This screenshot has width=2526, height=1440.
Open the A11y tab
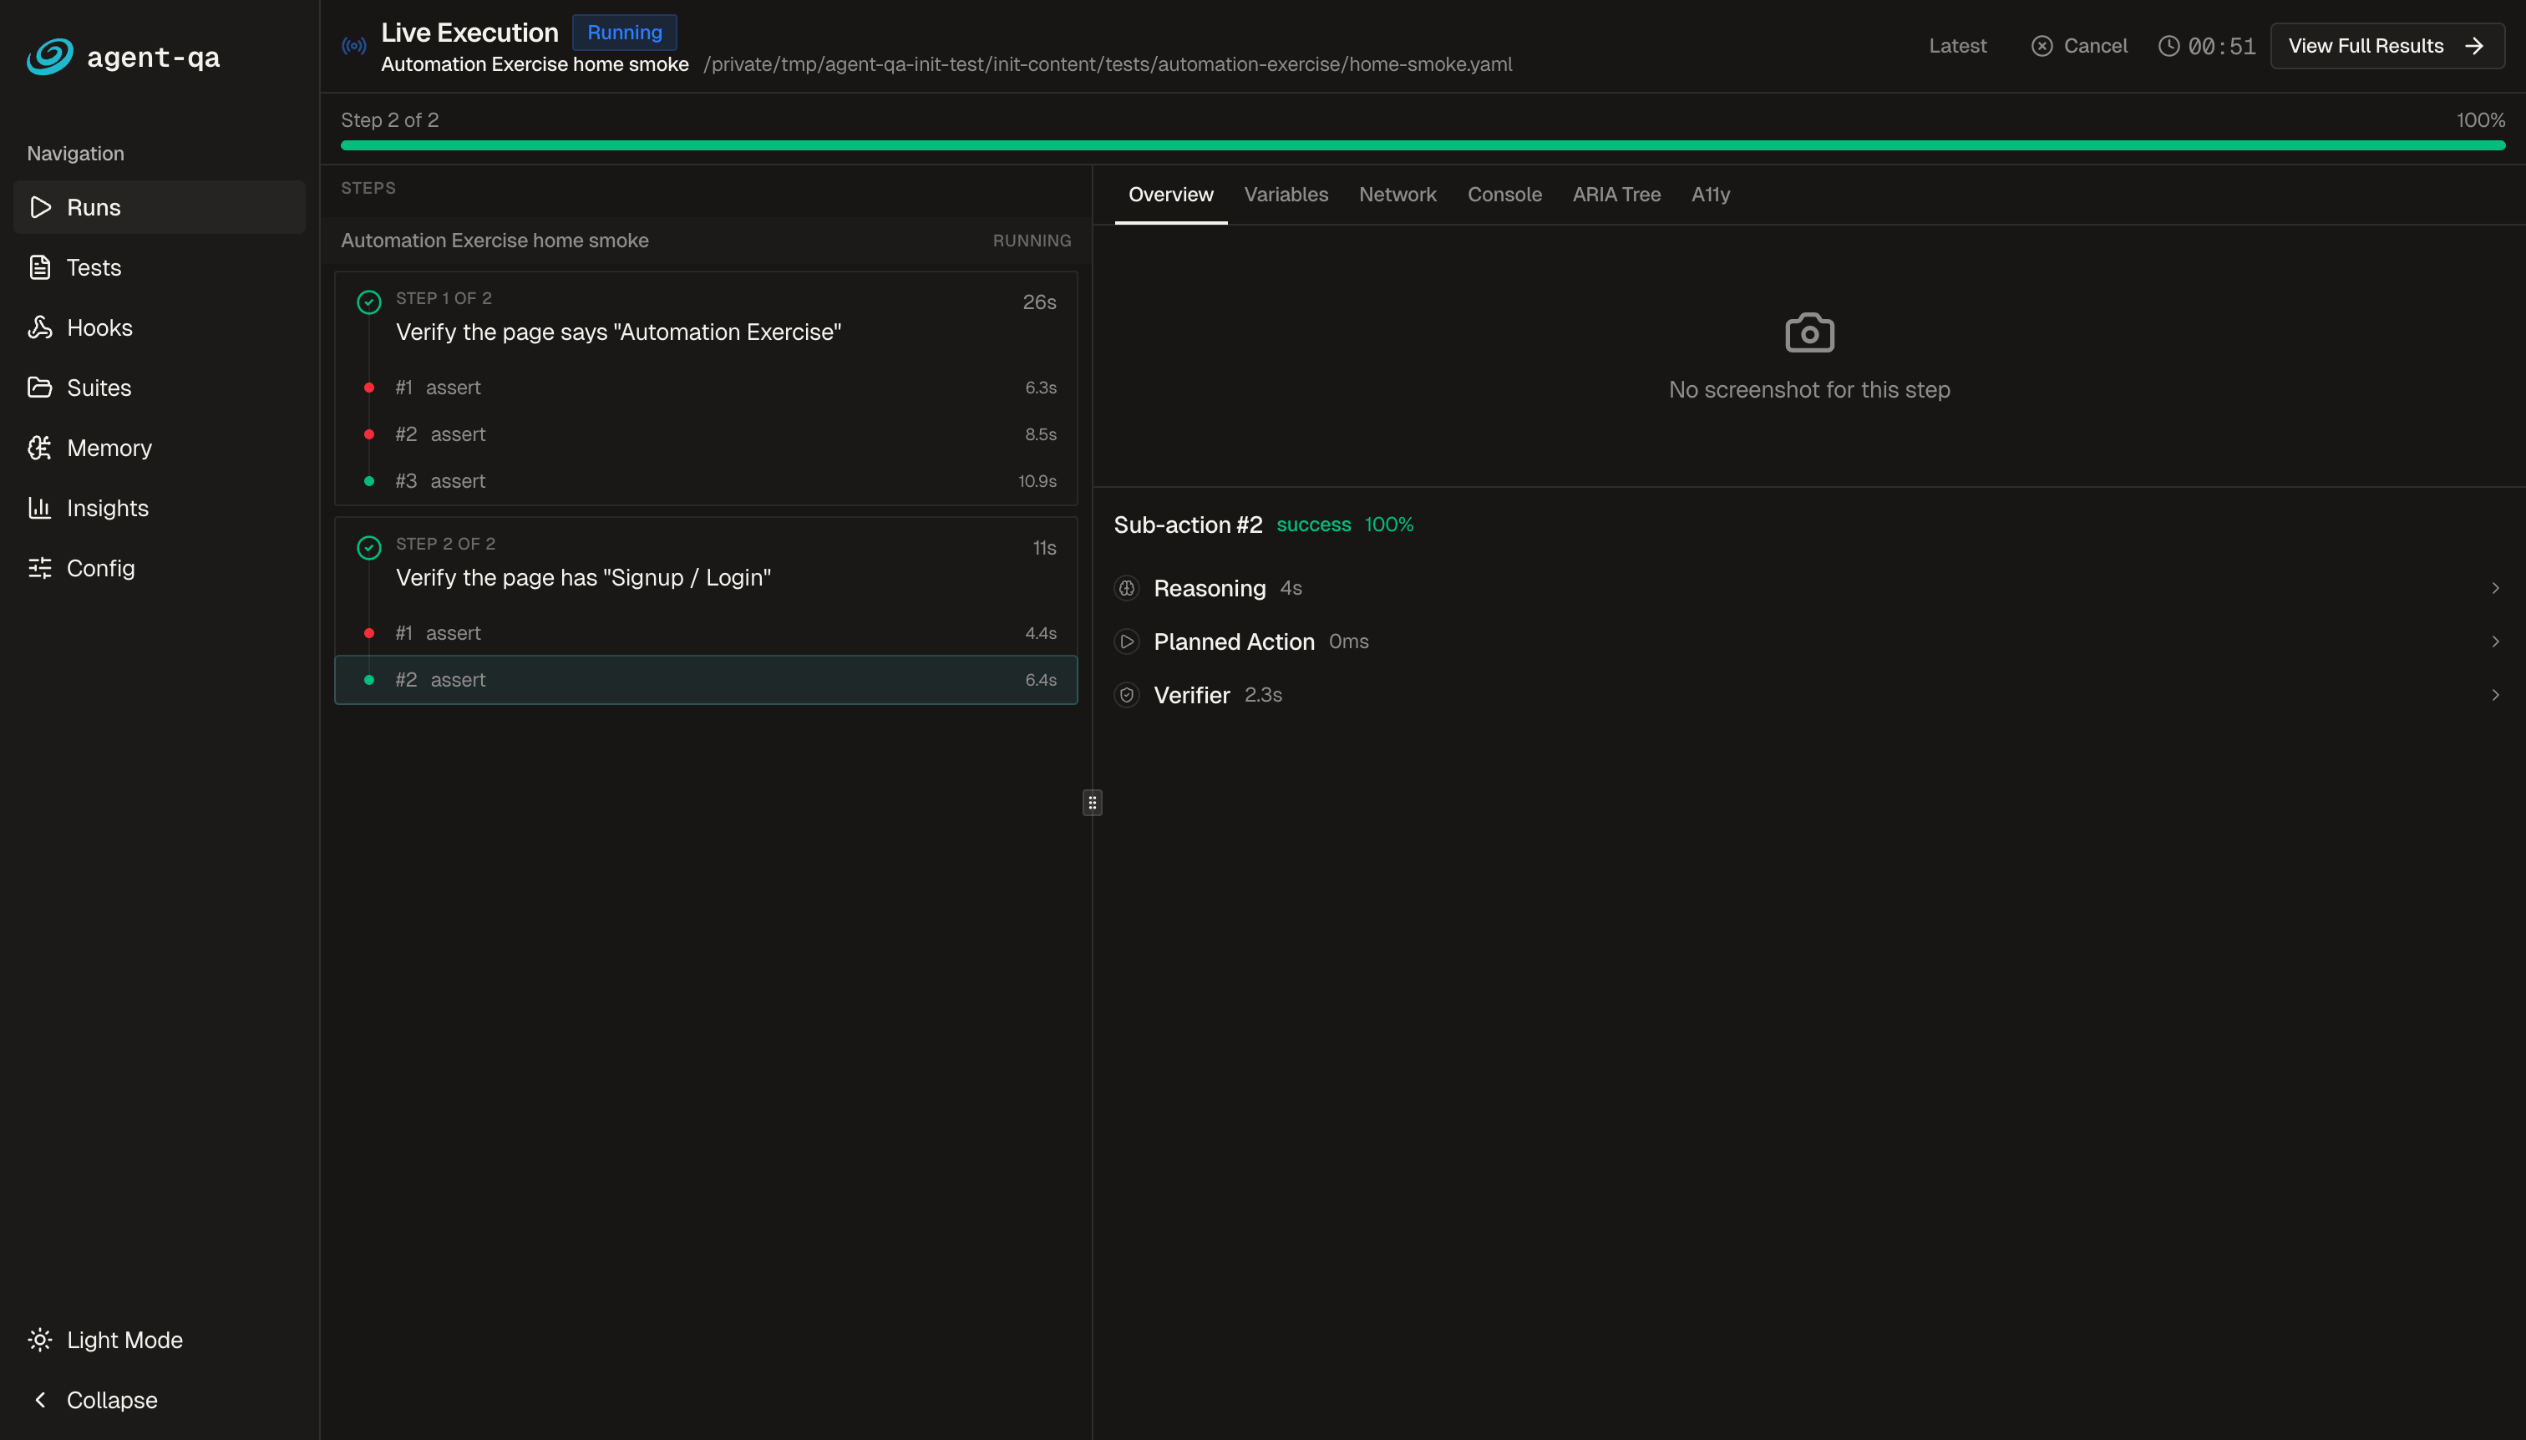(x=1710, y=195)
